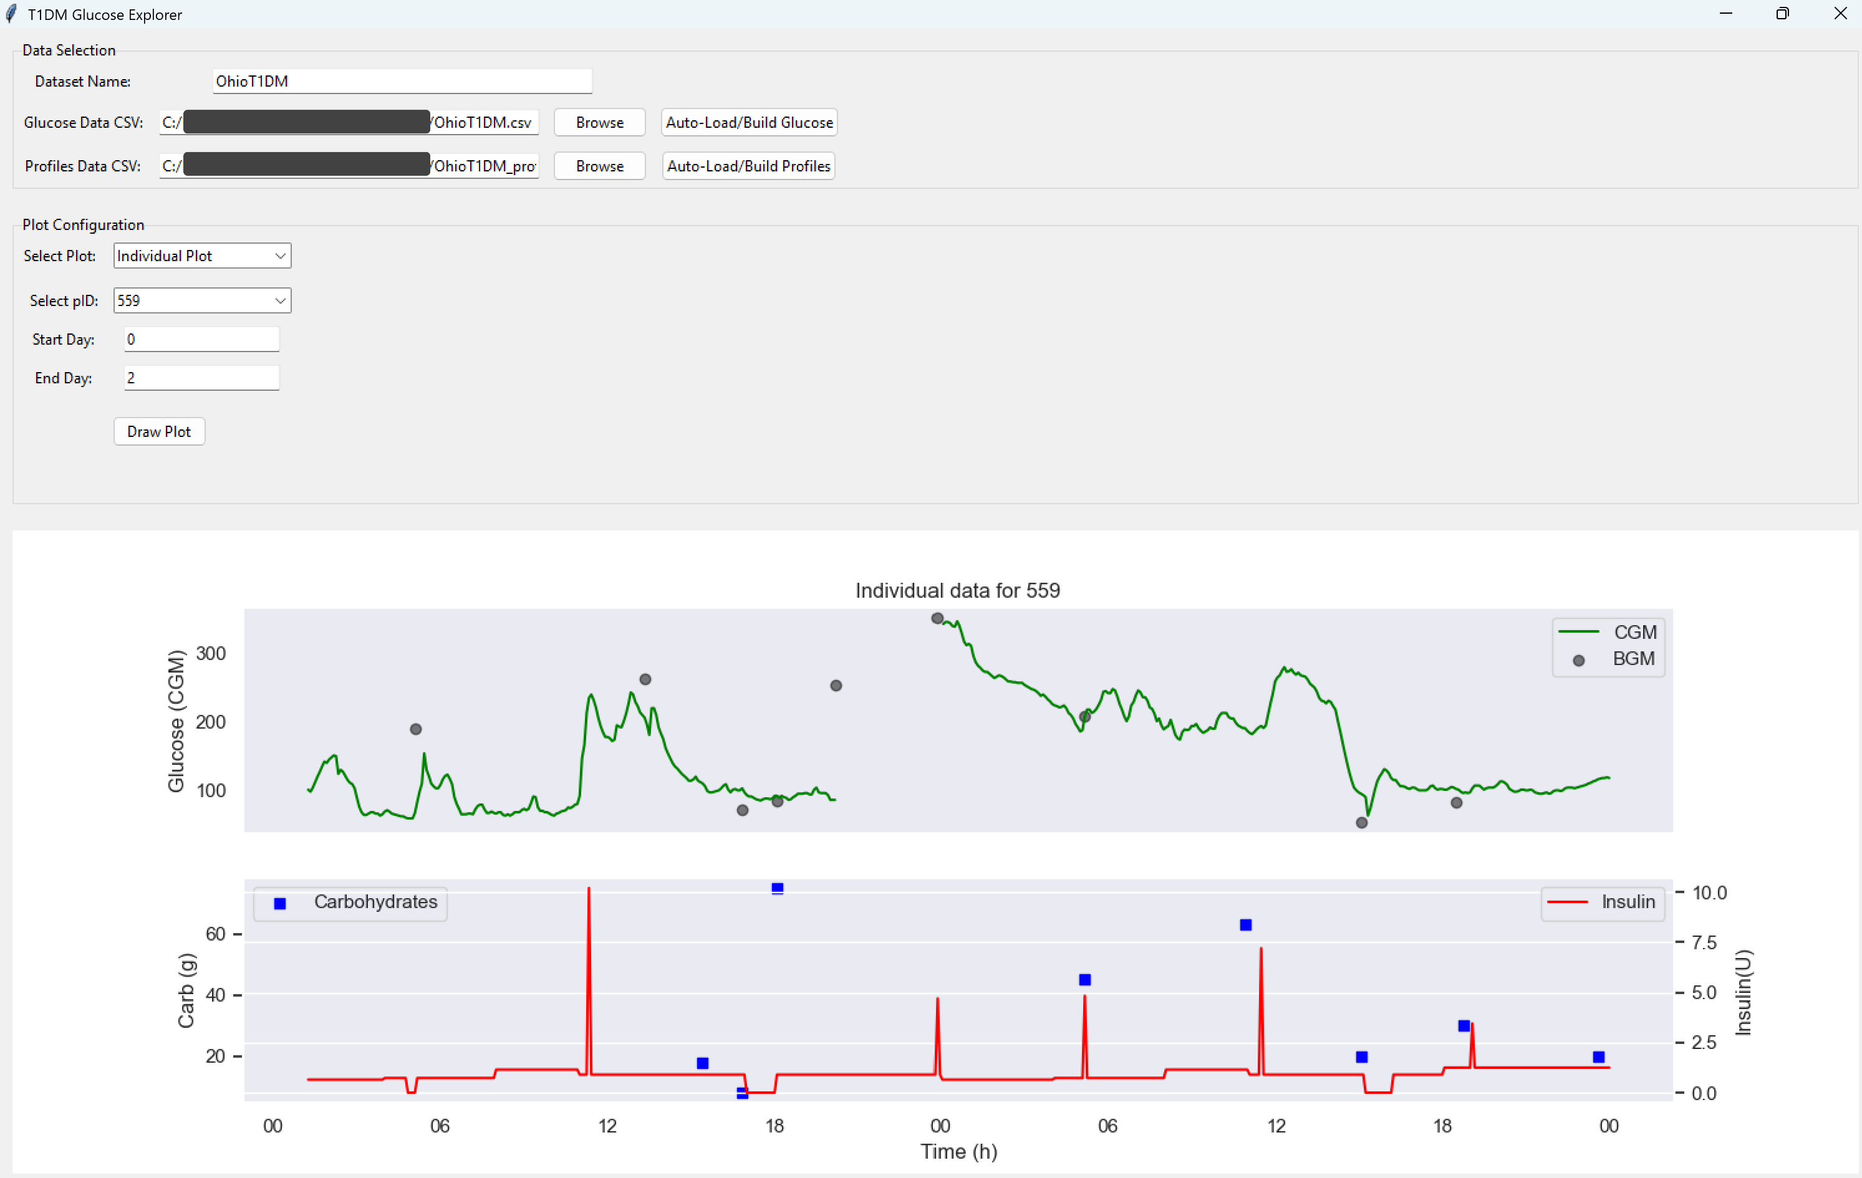Click the Glucose Data CSV path field

(349, 122)
